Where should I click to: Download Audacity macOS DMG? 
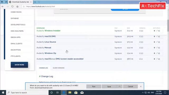click(x=46, y=36)
